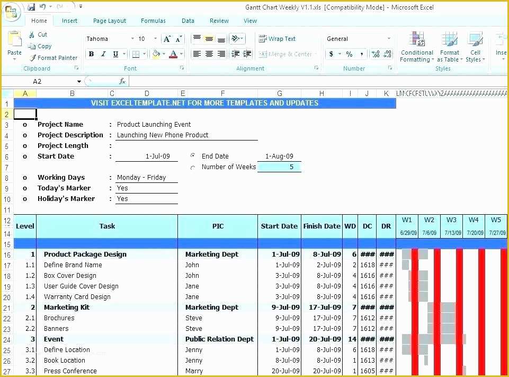Viewport: 509px width, 377px height.
Task: Align text right
Action: [x=221, y=54]
